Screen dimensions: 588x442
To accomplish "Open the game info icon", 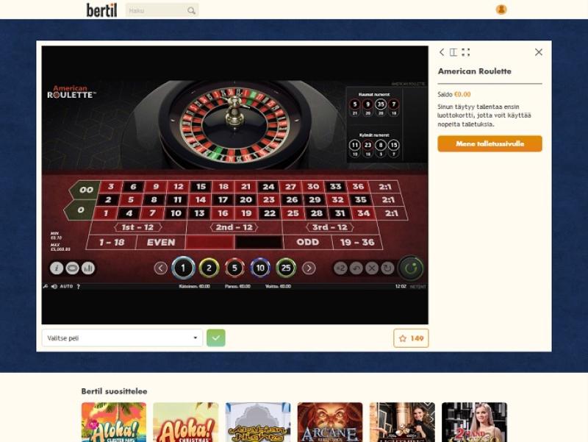I will [57, 268].
